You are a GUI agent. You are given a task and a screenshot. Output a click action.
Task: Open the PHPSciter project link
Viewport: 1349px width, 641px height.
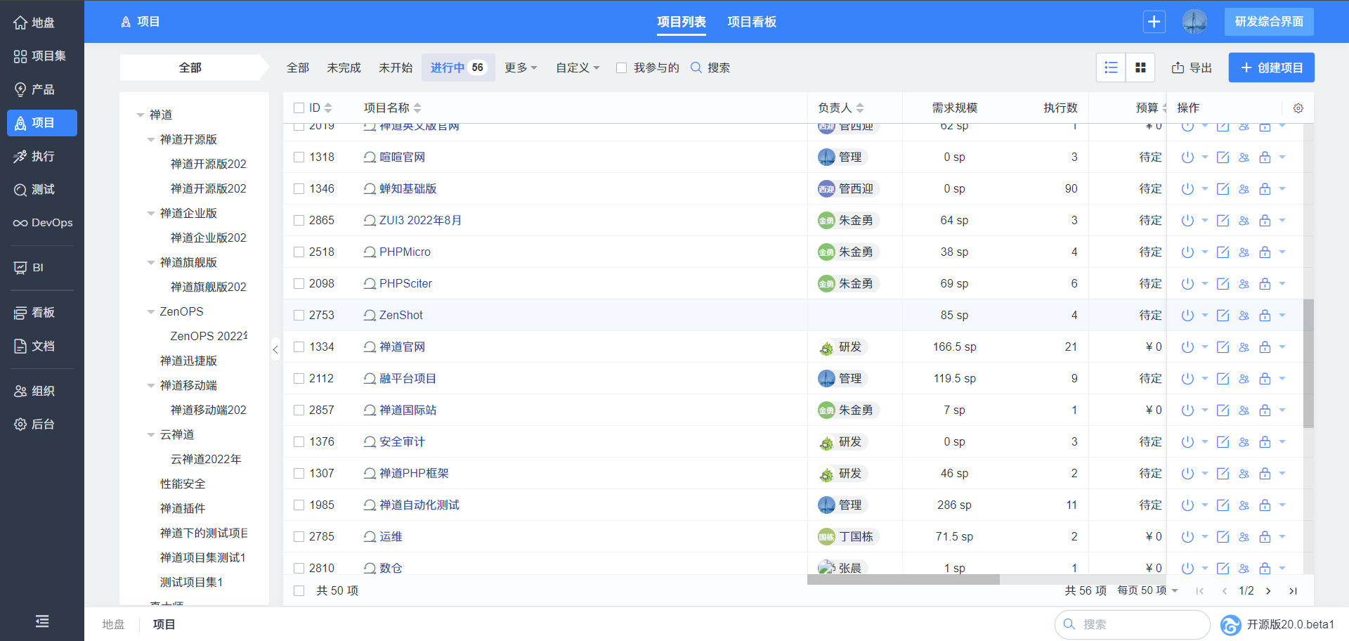405,284
